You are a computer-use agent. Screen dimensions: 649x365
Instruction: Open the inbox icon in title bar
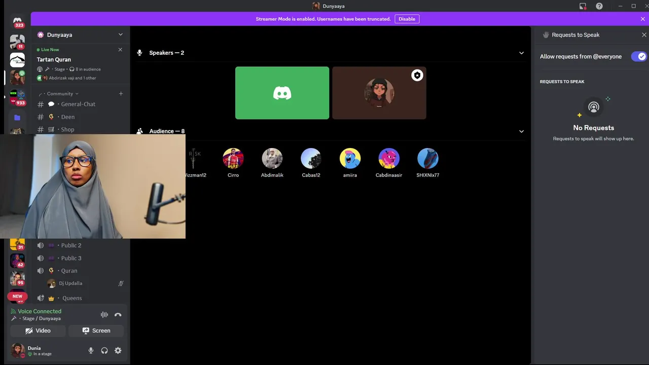pyautogui.click(x=583, y=6)
